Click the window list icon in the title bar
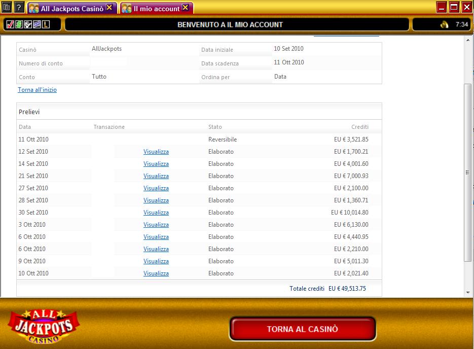Screen dimensions: 474x349 [7, 7]
